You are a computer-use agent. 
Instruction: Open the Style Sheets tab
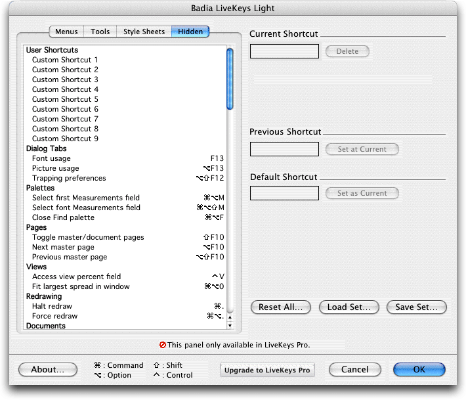[x=144, y=32]
